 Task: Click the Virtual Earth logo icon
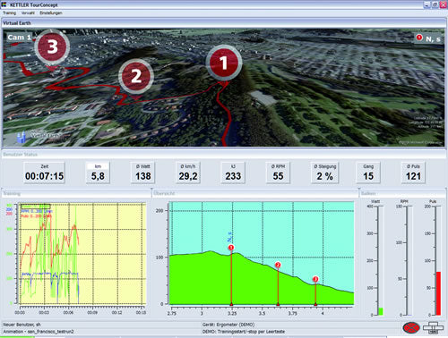coord(21,137)
